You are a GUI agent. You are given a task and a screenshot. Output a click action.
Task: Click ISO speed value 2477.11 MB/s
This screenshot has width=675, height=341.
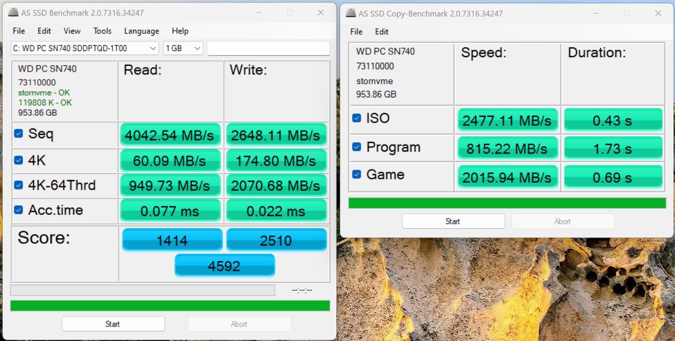click(507, 120)
